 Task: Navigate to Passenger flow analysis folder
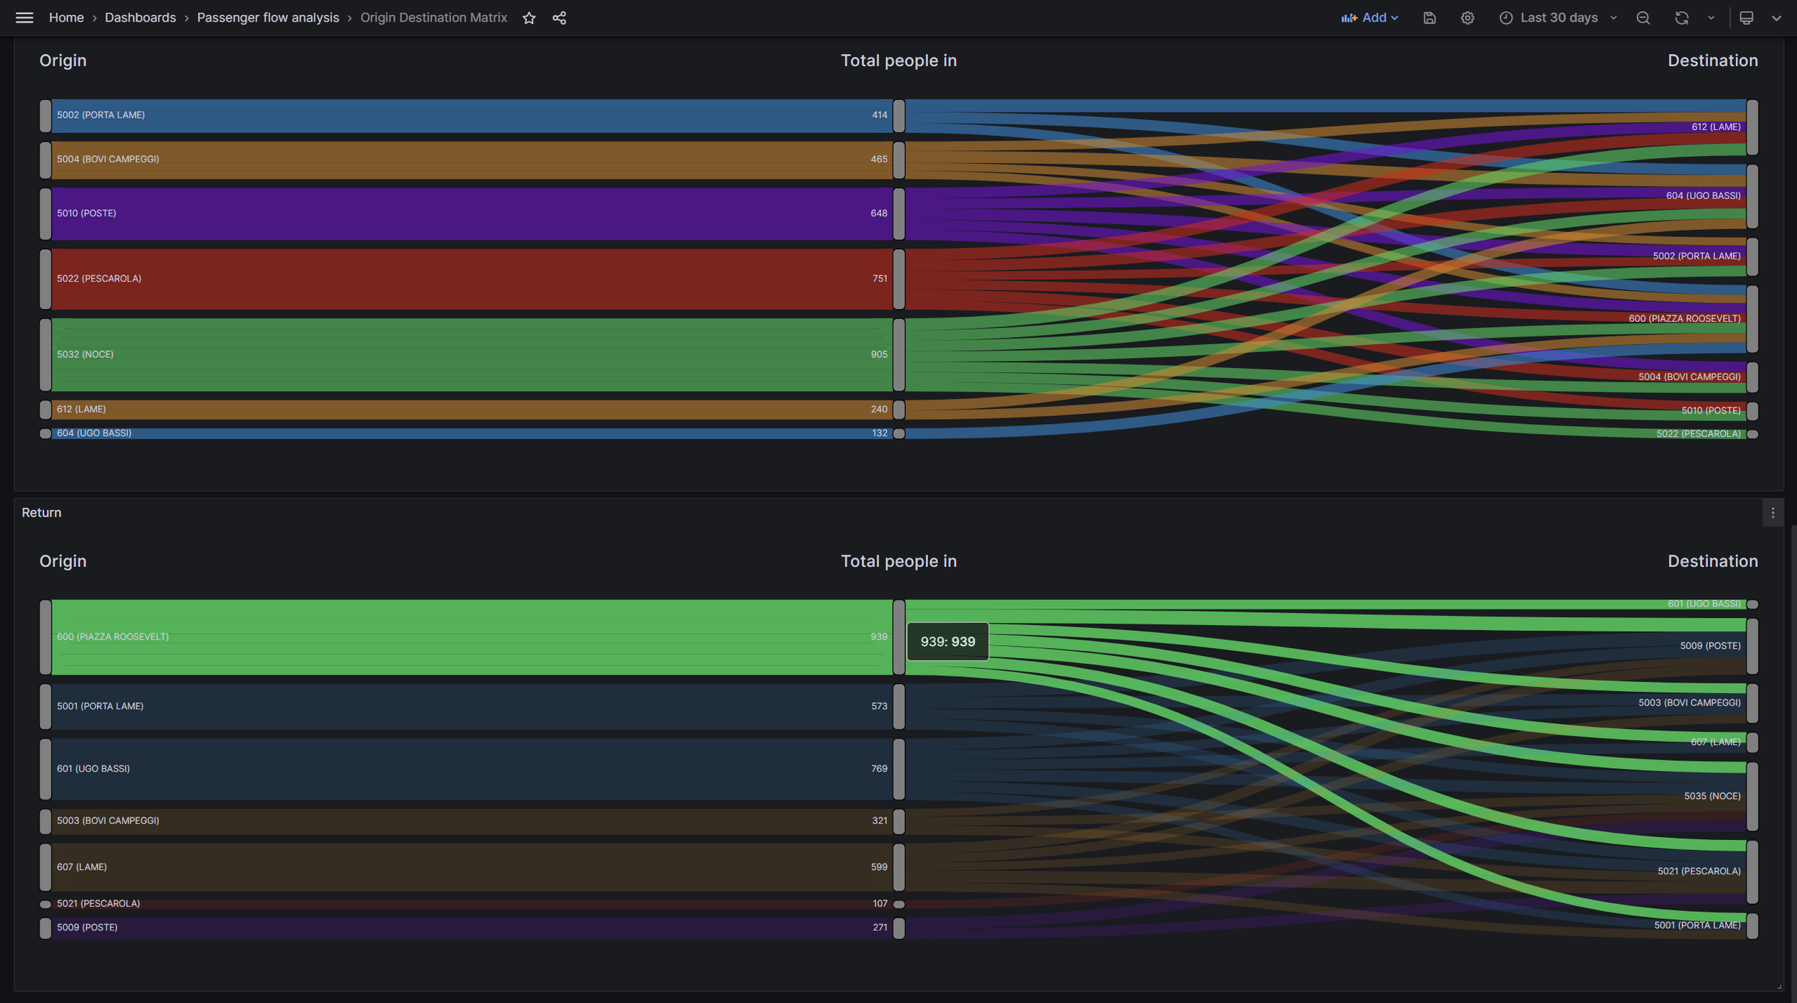click(267, 18)
